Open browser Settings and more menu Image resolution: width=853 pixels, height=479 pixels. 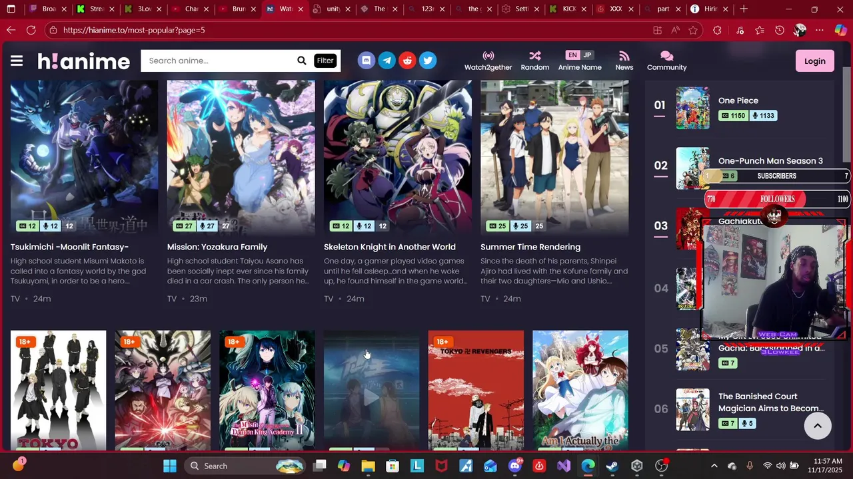pyautogui.click(x=820, y=30)
